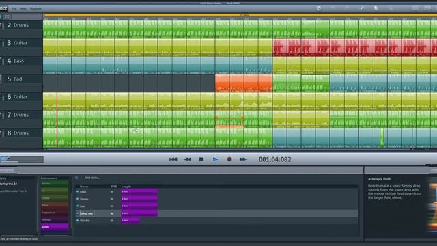This screenshot has width=437, height=246.
Task: Click the redo arrow icon
Action: coord(347,8)
